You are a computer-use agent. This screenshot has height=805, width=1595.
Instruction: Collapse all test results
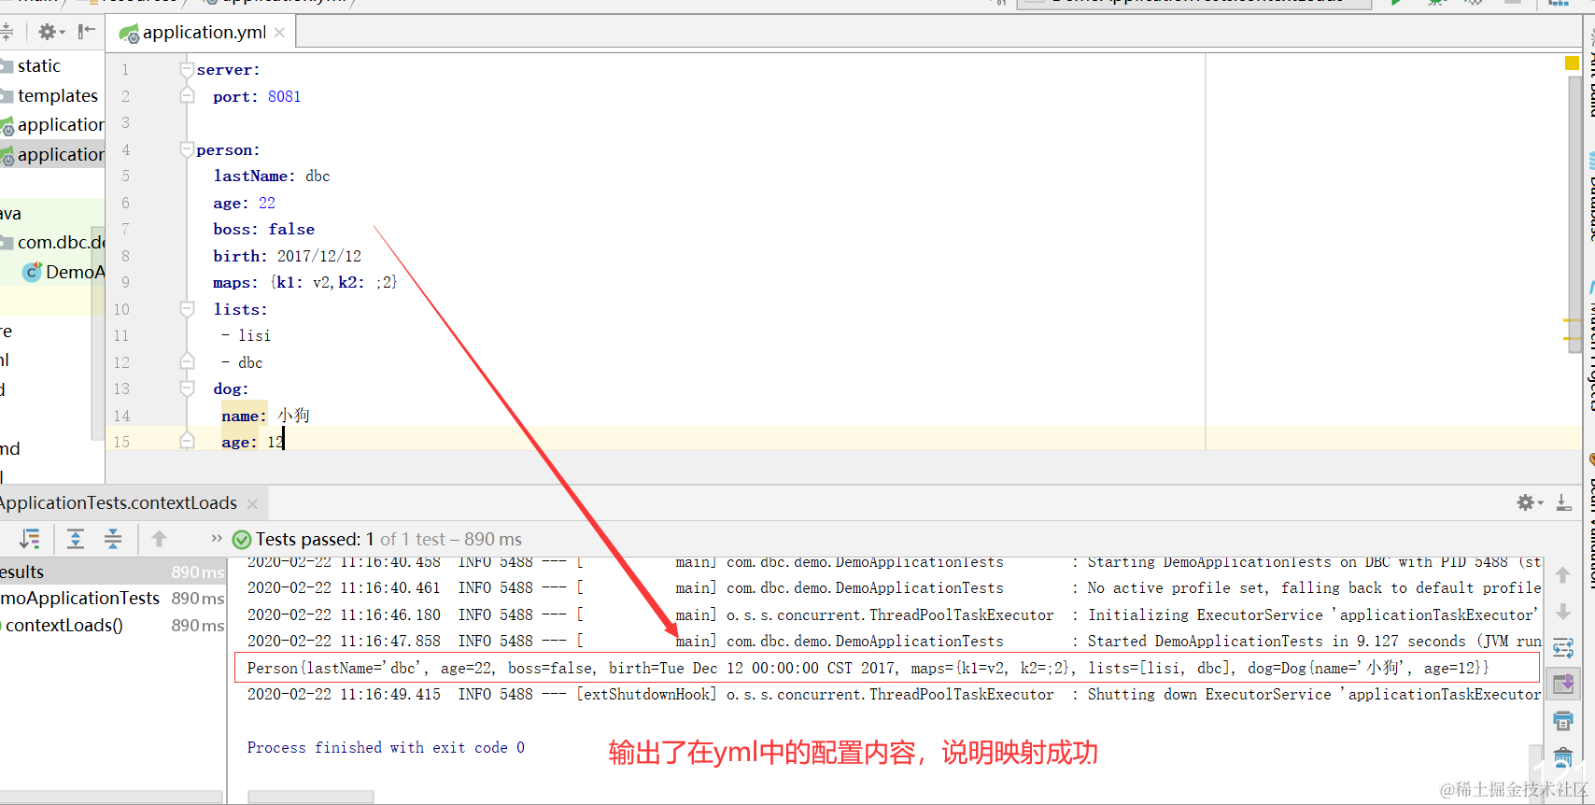tap(113, 539)
